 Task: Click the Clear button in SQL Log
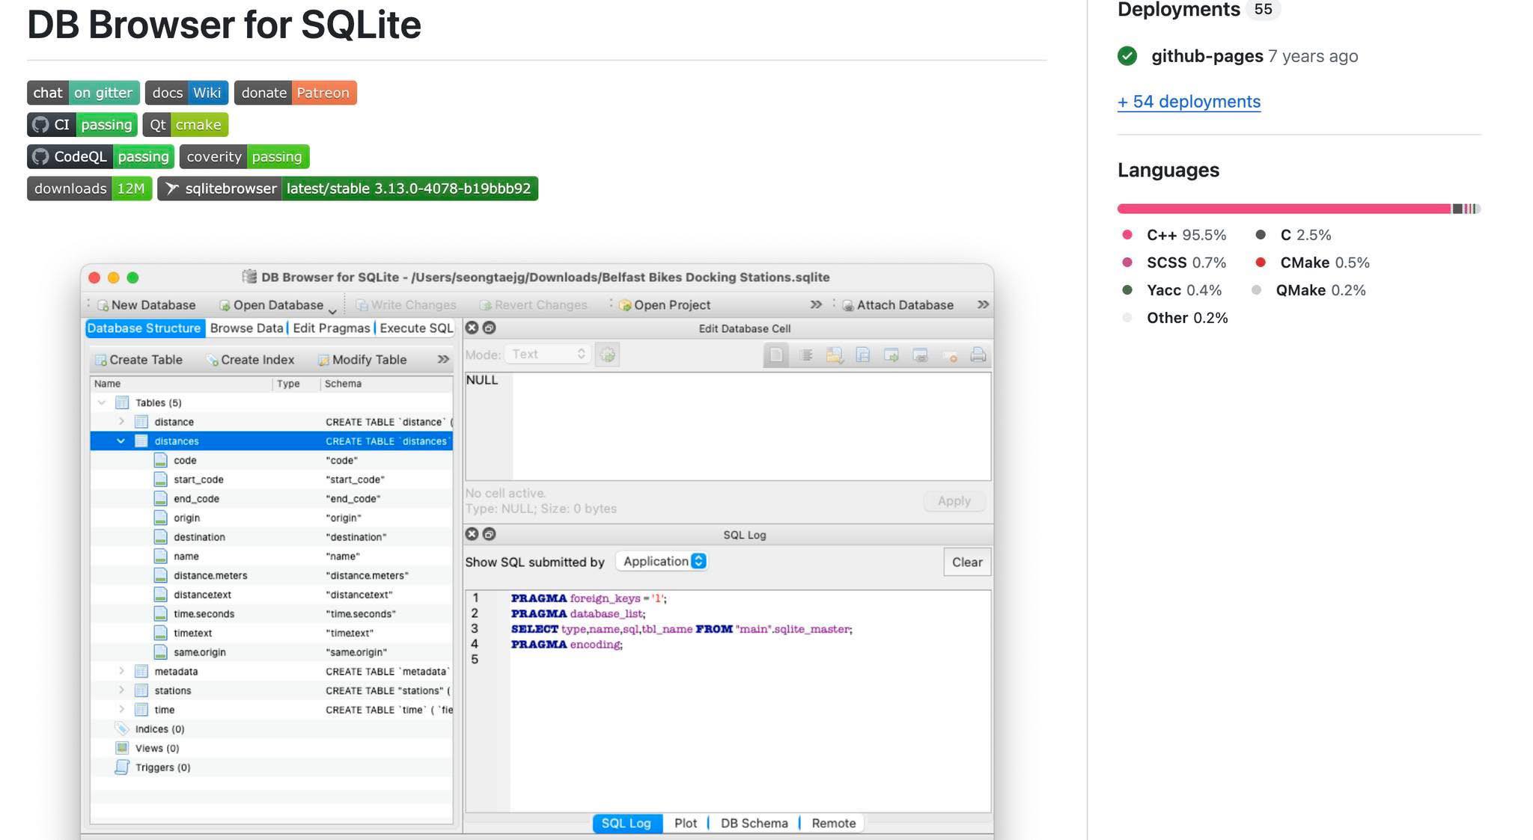[x=967, y=562]
